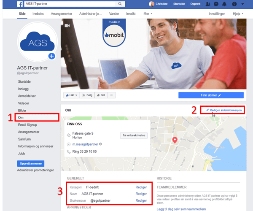
Task: Click the Opprett annonse button
Action: click(31, 164)
